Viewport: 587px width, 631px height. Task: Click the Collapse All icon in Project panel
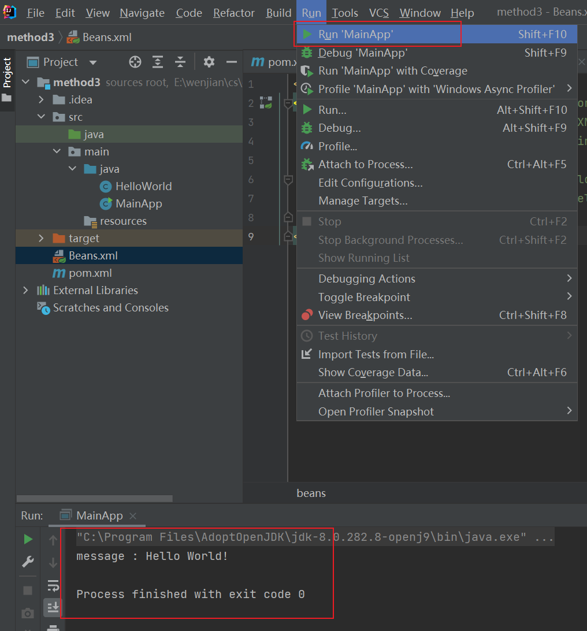[x=180, y=62]
